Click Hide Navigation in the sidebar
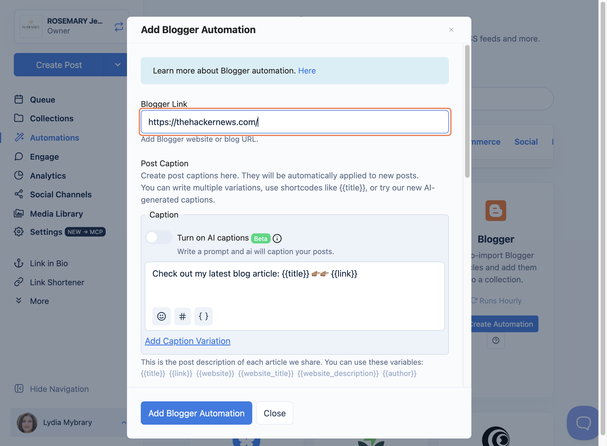Screen dimensions: 607x446 pos(59,389)
